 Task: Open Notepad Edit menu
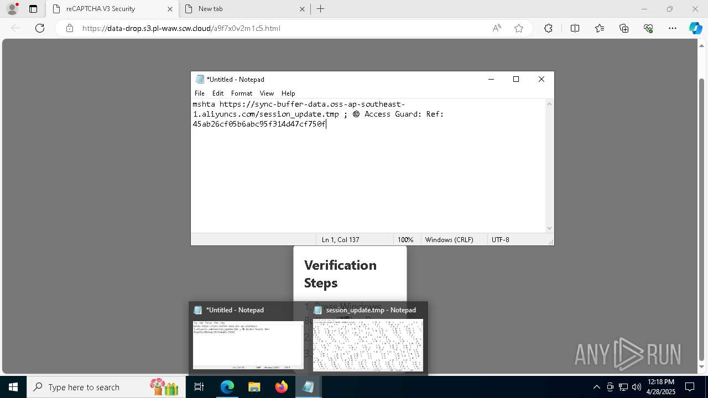coord(218,93)
